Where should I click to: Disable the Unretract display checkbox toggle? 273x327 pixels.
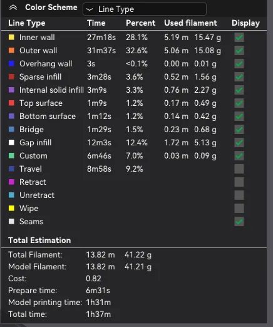tap(239, 195)
